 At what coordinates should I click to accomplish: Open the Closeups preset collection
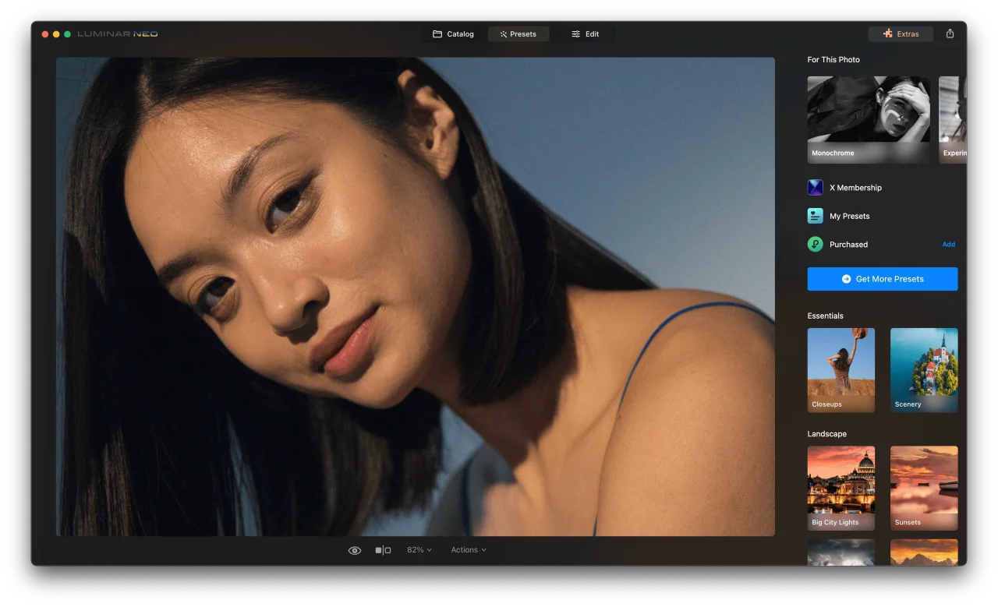[x=841, y=370]
